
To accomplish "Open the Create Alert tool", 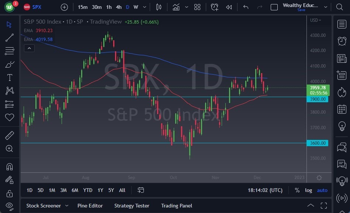I will (x=214, y=7).
